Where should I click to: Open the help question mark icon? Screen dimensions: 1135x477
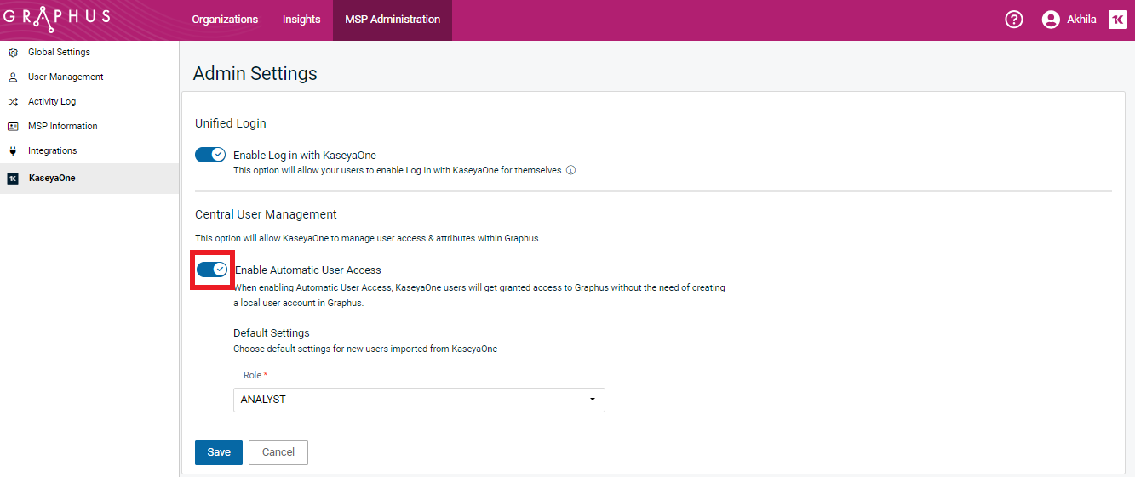(1013, 20)
